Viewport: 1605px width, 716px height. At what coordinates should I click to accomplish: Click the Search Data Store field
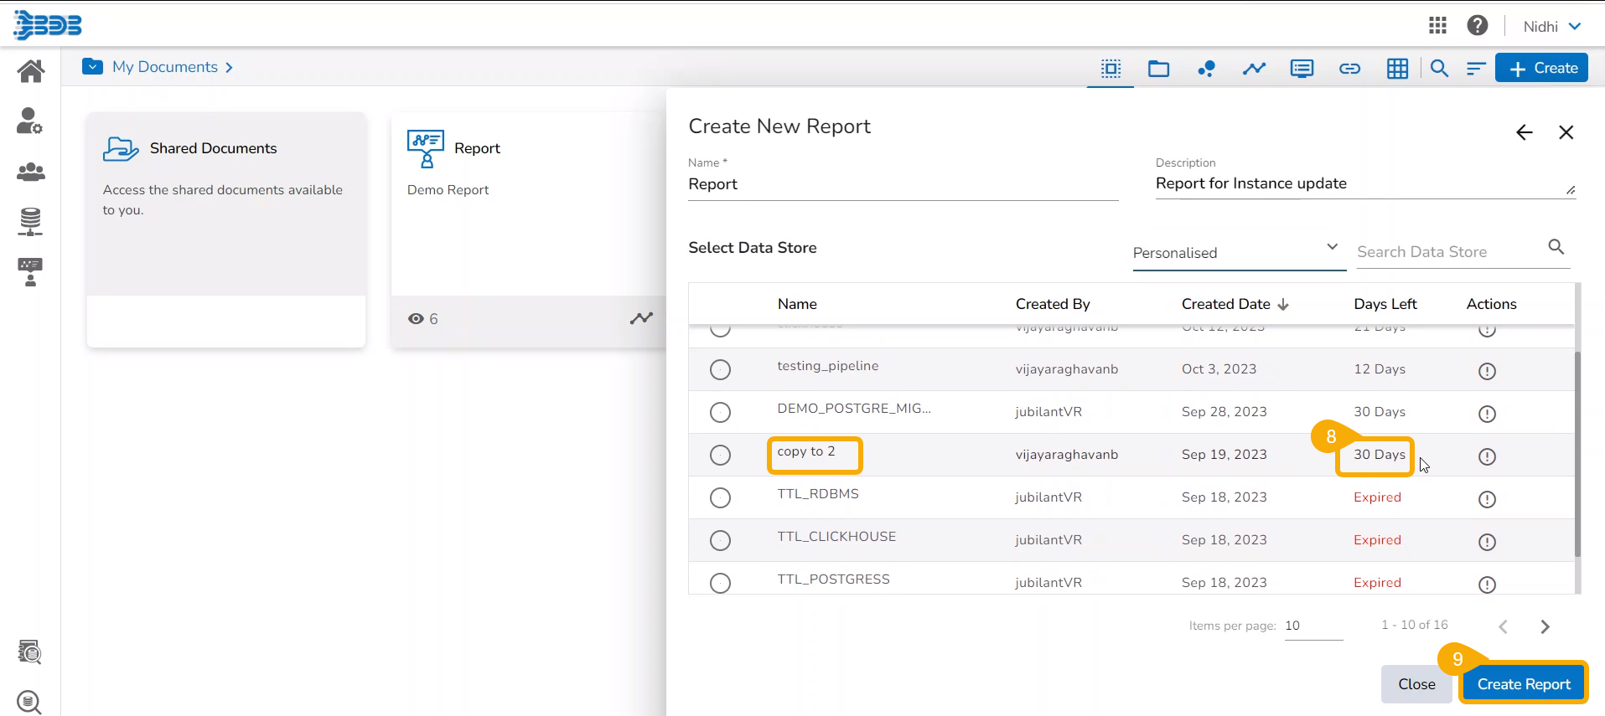[x=1449, y=252]
